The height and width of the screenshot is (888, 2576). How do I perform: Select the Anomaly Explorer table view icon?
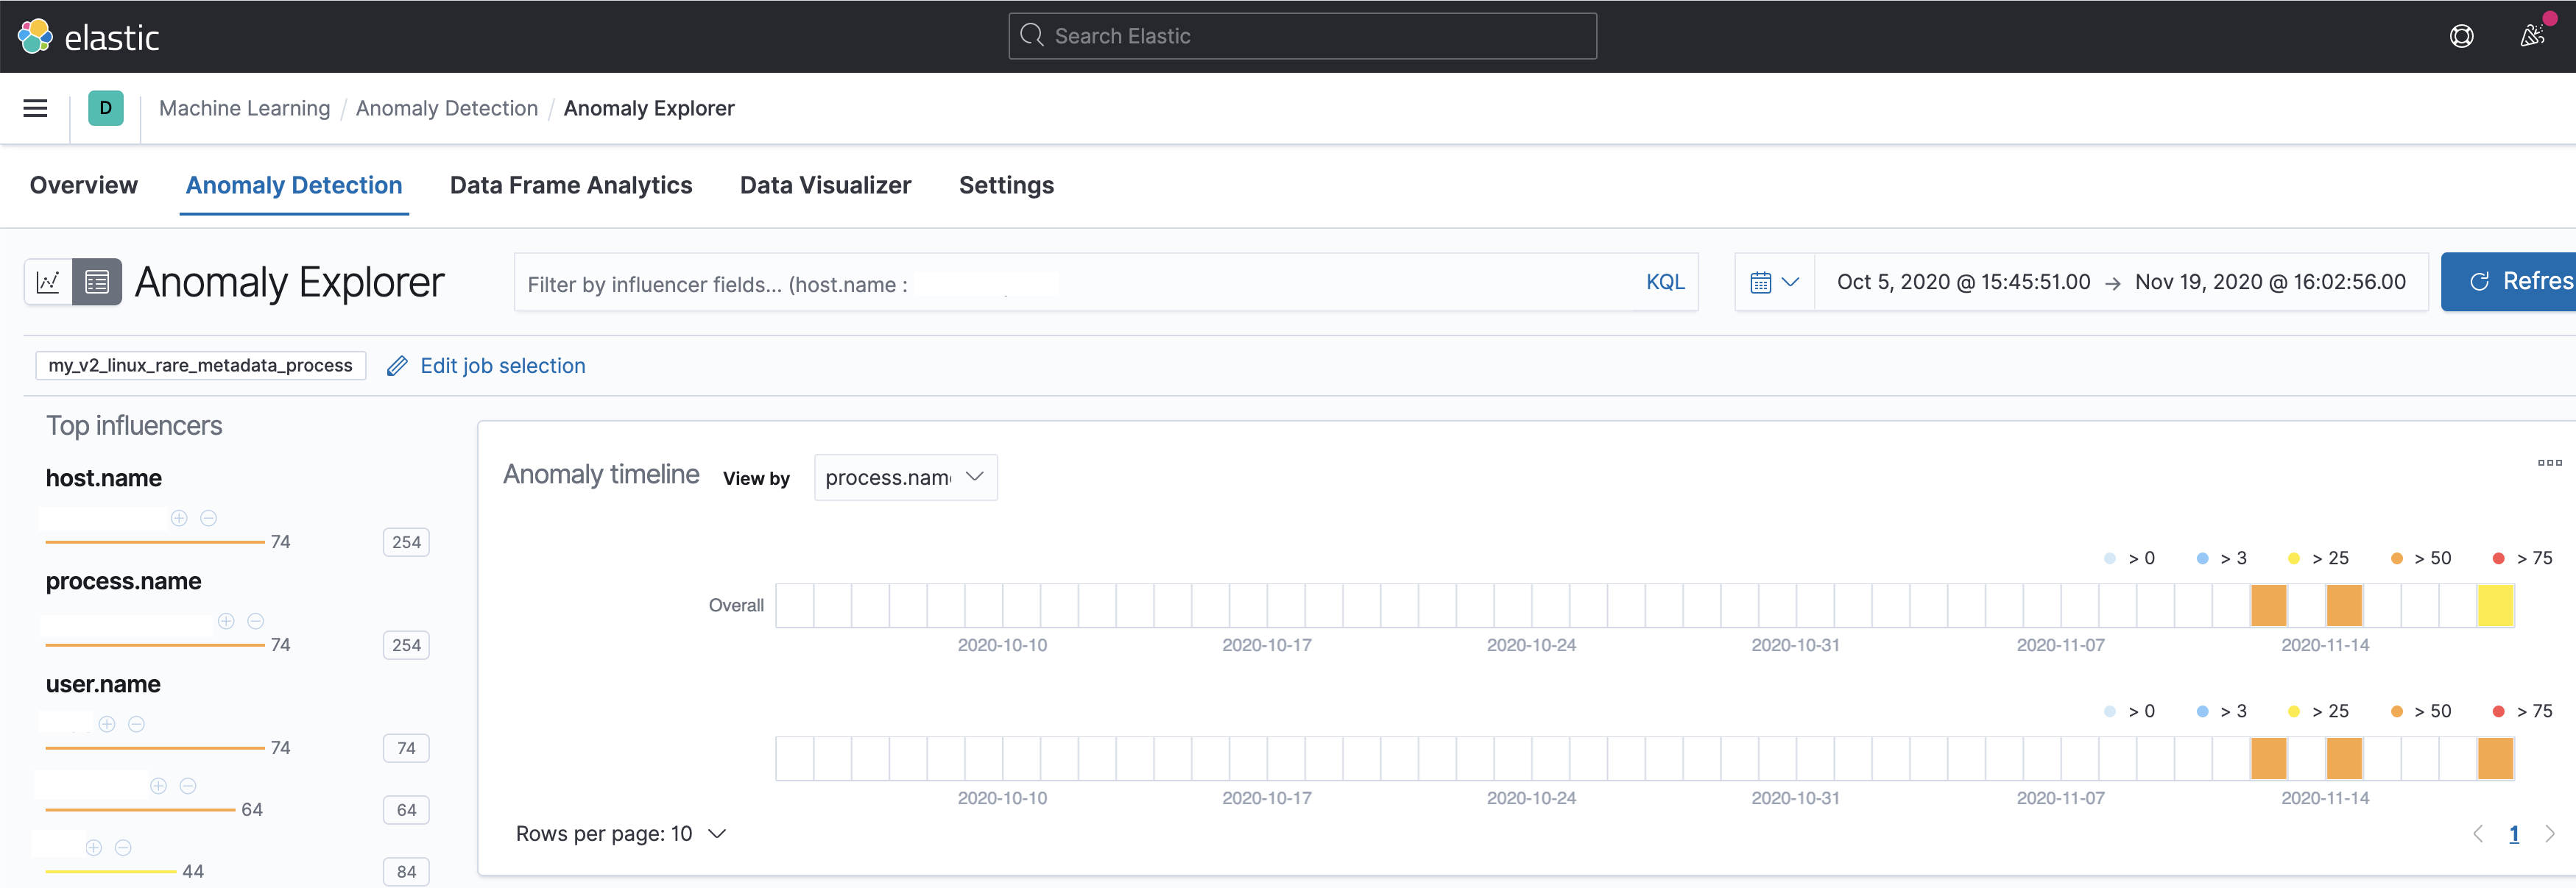pos(97,283)
